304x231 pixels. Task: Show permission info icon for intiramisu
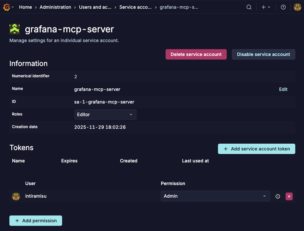[277, 196]
